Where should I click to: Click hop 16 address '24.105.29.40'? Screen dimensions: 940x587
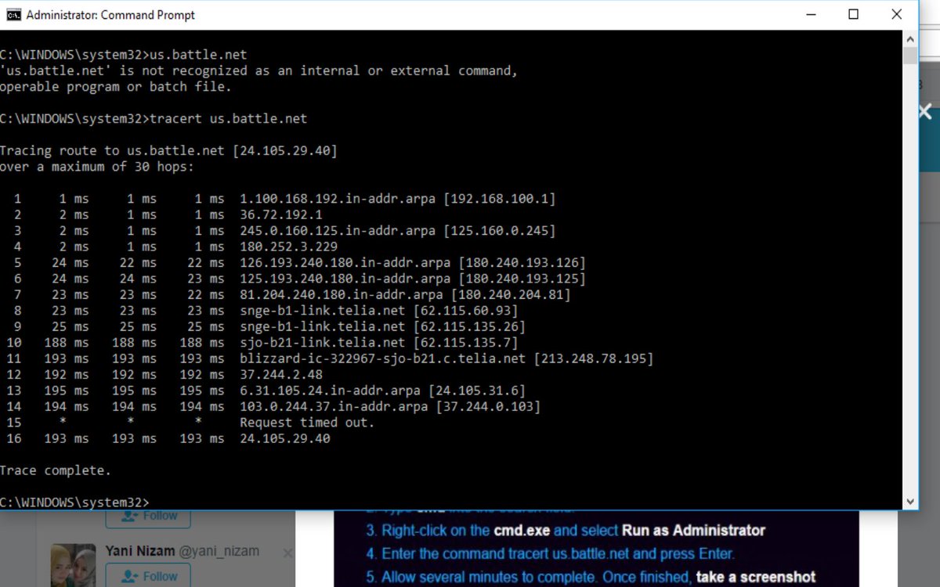[x=285, y=439]
